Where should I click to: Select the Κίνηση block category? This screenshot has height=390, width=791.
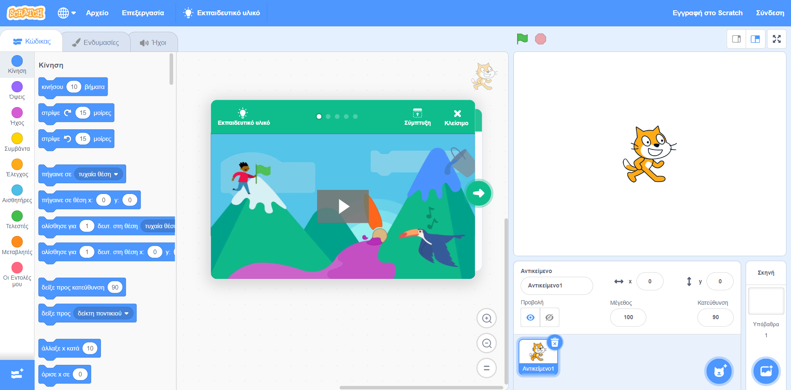[17, 65]
